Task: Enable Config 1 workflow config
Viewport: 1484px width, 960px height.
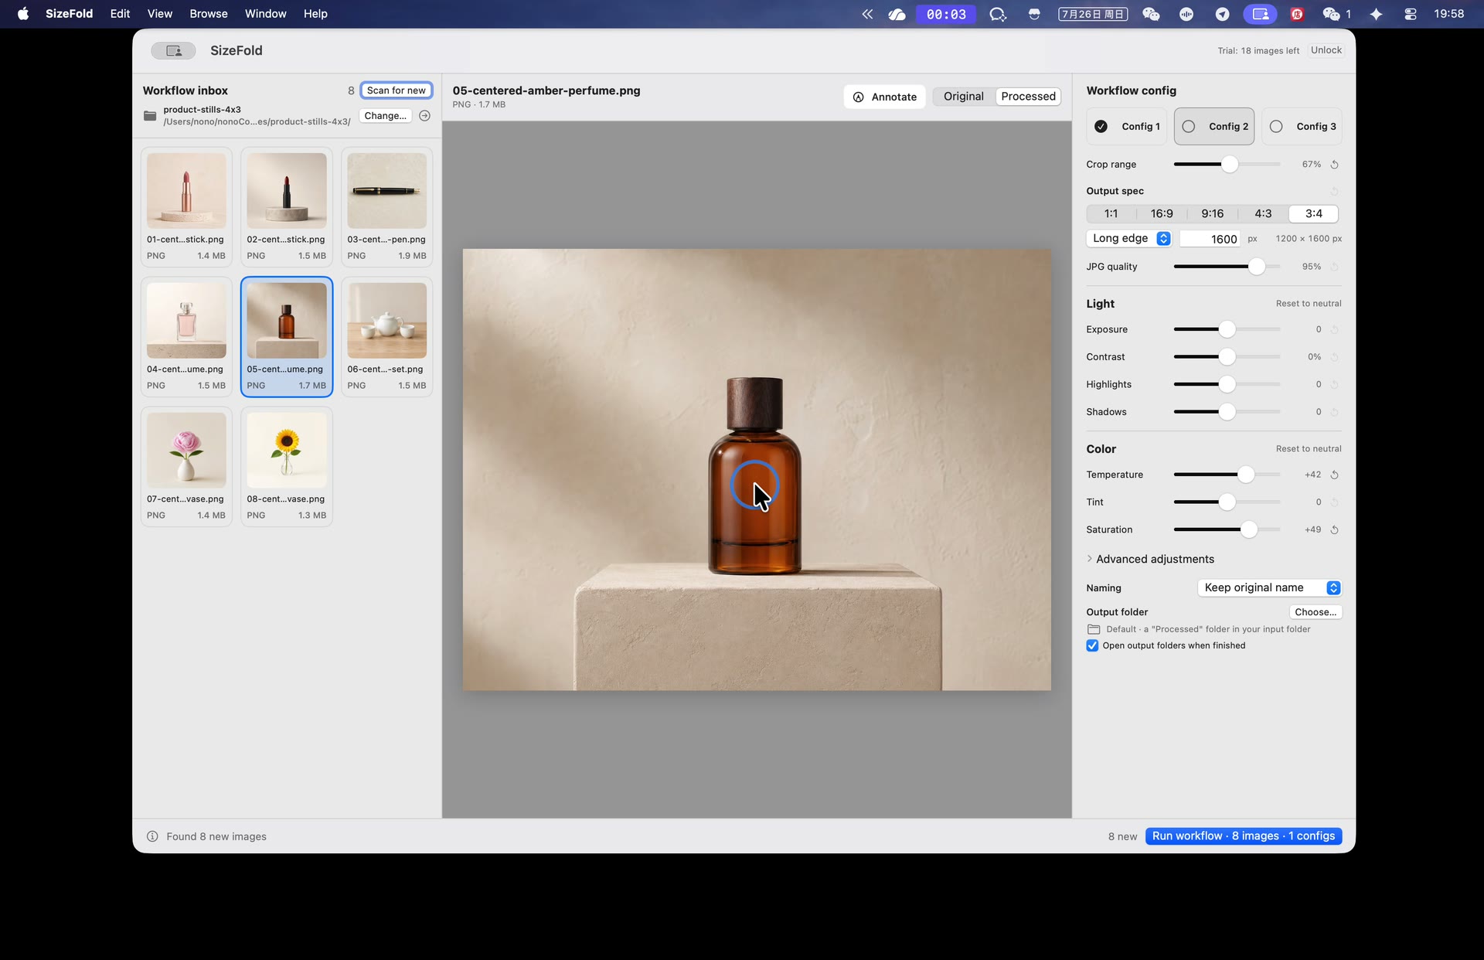Action: click(x=1128, y=126)
